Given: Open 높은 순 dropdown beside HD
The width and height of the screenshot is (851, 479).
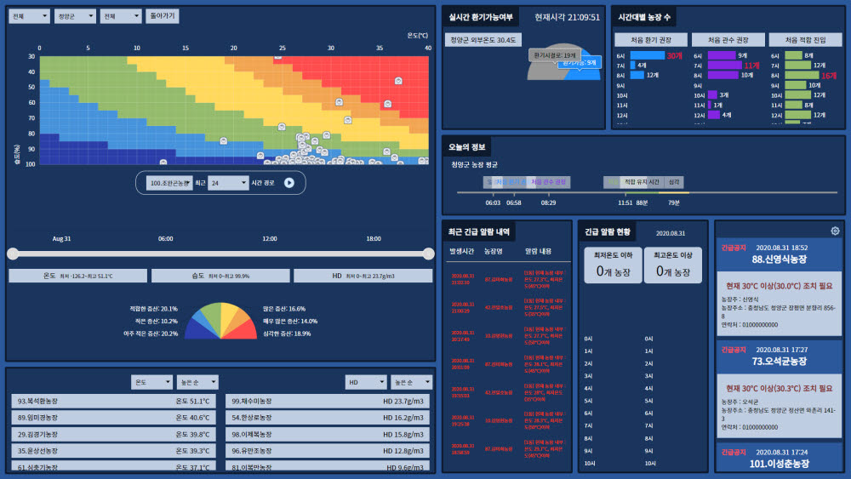Looking at the screenshot, I should 411,382.
